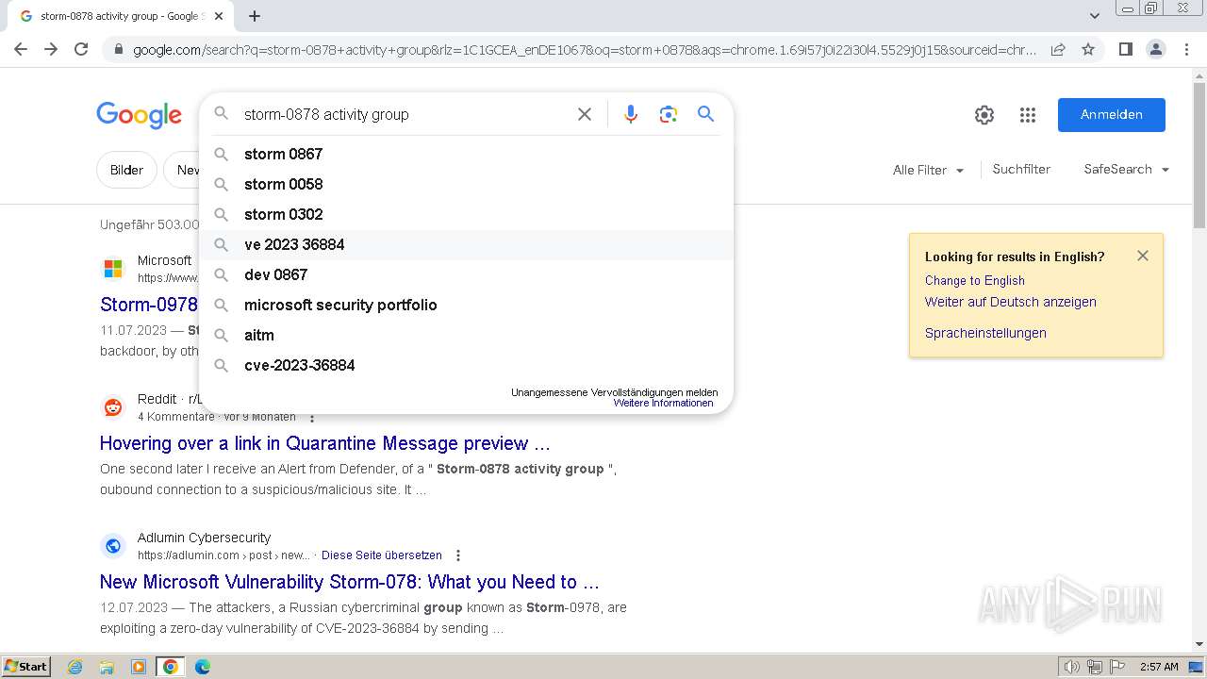Clear the search query with X

click(x=585, y=114)
